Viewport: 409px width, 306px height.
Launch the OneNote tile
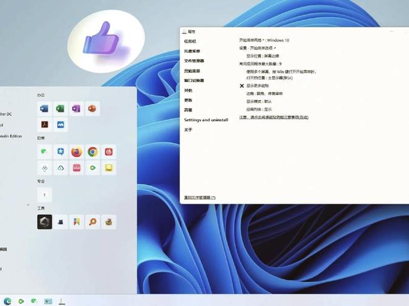point(76,109)
